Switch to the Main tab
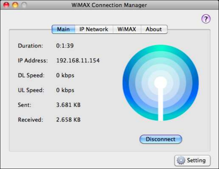219x169 pixels. 64,29
